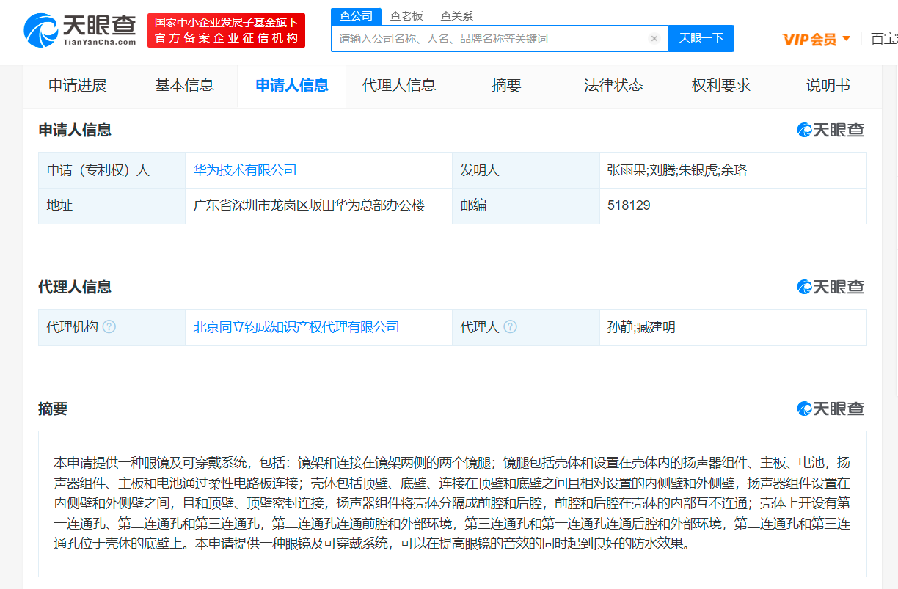
Task: Click the 摘要 section heading
Action: point(53,409)
